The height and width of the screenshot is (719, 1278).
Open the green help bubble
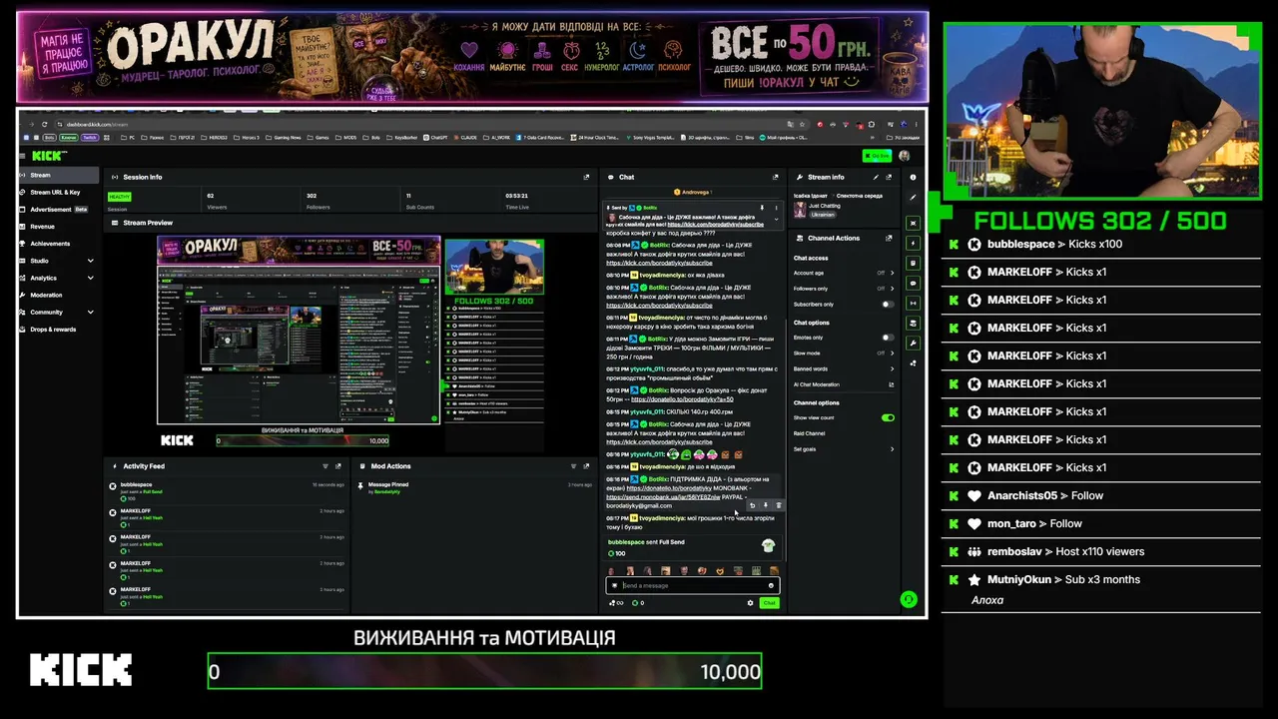coord(908,599)
